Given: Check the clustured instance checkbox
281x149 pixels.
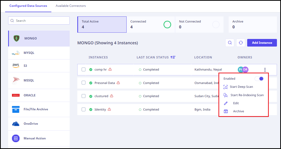Looking at the screenshot, I should point(83,96).
